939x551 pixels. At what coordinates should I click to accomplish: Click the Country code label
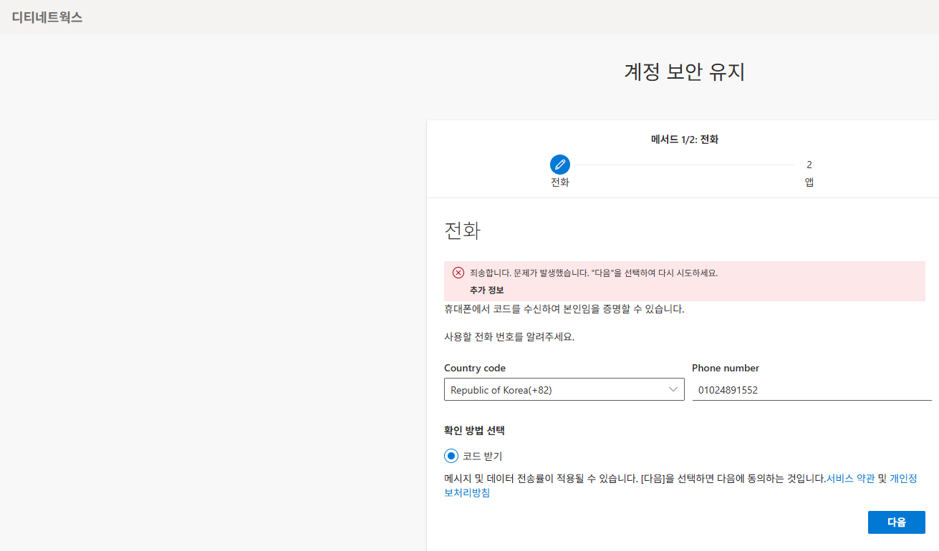tap(475, 368)
